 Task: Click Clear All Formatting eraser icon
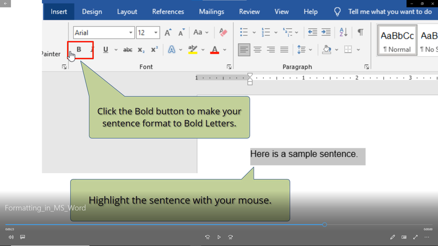[223, 32]
